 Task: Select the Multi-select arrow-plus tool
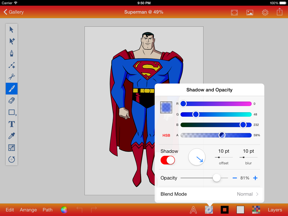tap(12, 41)
